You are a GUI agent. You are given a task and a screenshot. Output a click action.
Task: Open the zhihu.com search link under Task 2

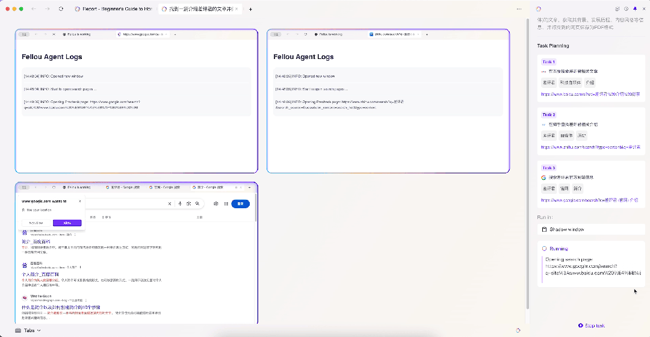point(590,147)
